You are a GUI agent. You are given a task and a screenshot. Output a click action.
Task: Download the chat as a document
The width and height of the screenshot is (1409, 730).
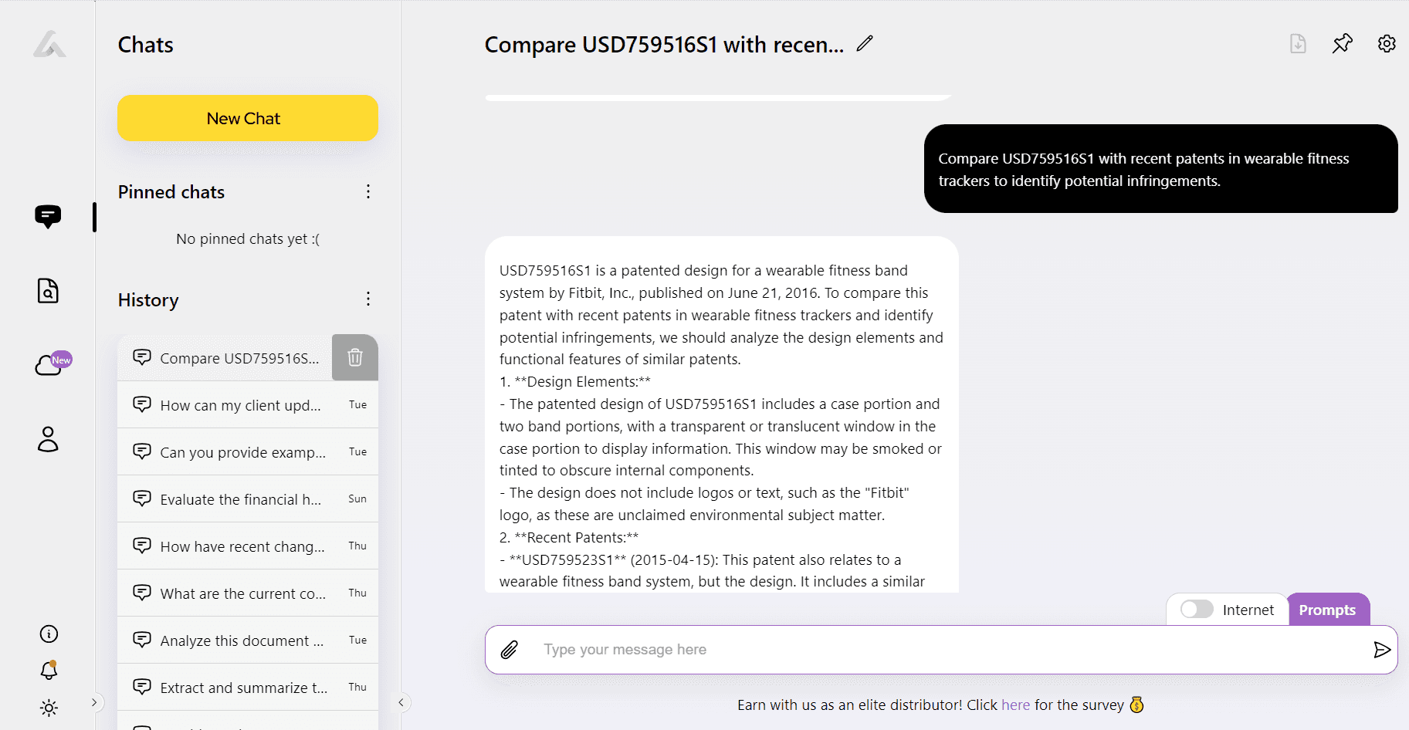tap(1298, 44)
